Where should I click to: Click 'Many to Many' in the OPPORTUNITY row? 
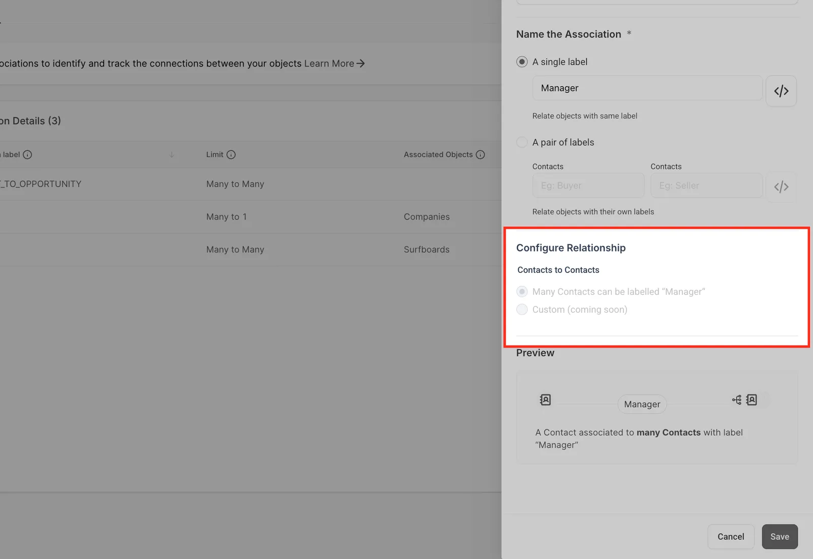(x=235, y=184)
